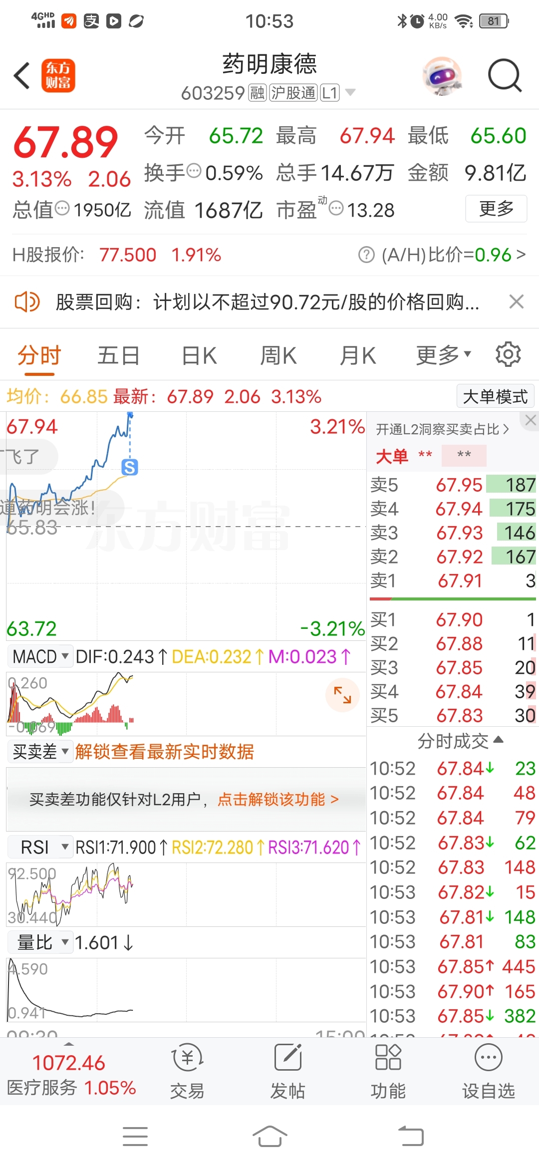539x1168 pixels.
Task: Tap the L1 level tag
Action: point(329,93)
